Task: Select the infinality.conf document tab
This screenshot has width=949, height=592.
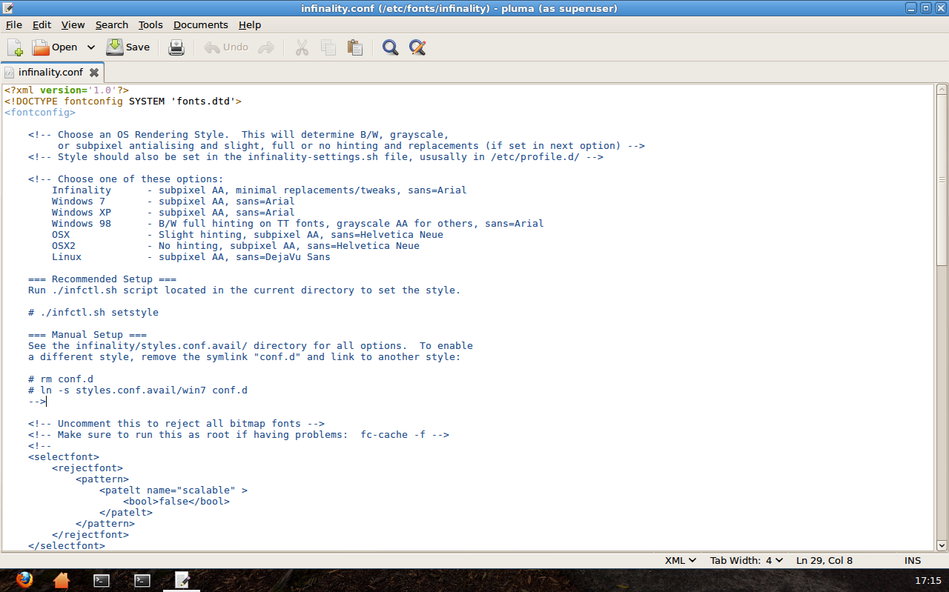Action: [50, 73]
